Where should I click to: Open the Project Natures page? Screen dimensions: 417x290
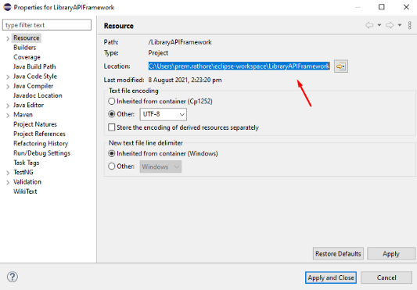tap(35, 124)
